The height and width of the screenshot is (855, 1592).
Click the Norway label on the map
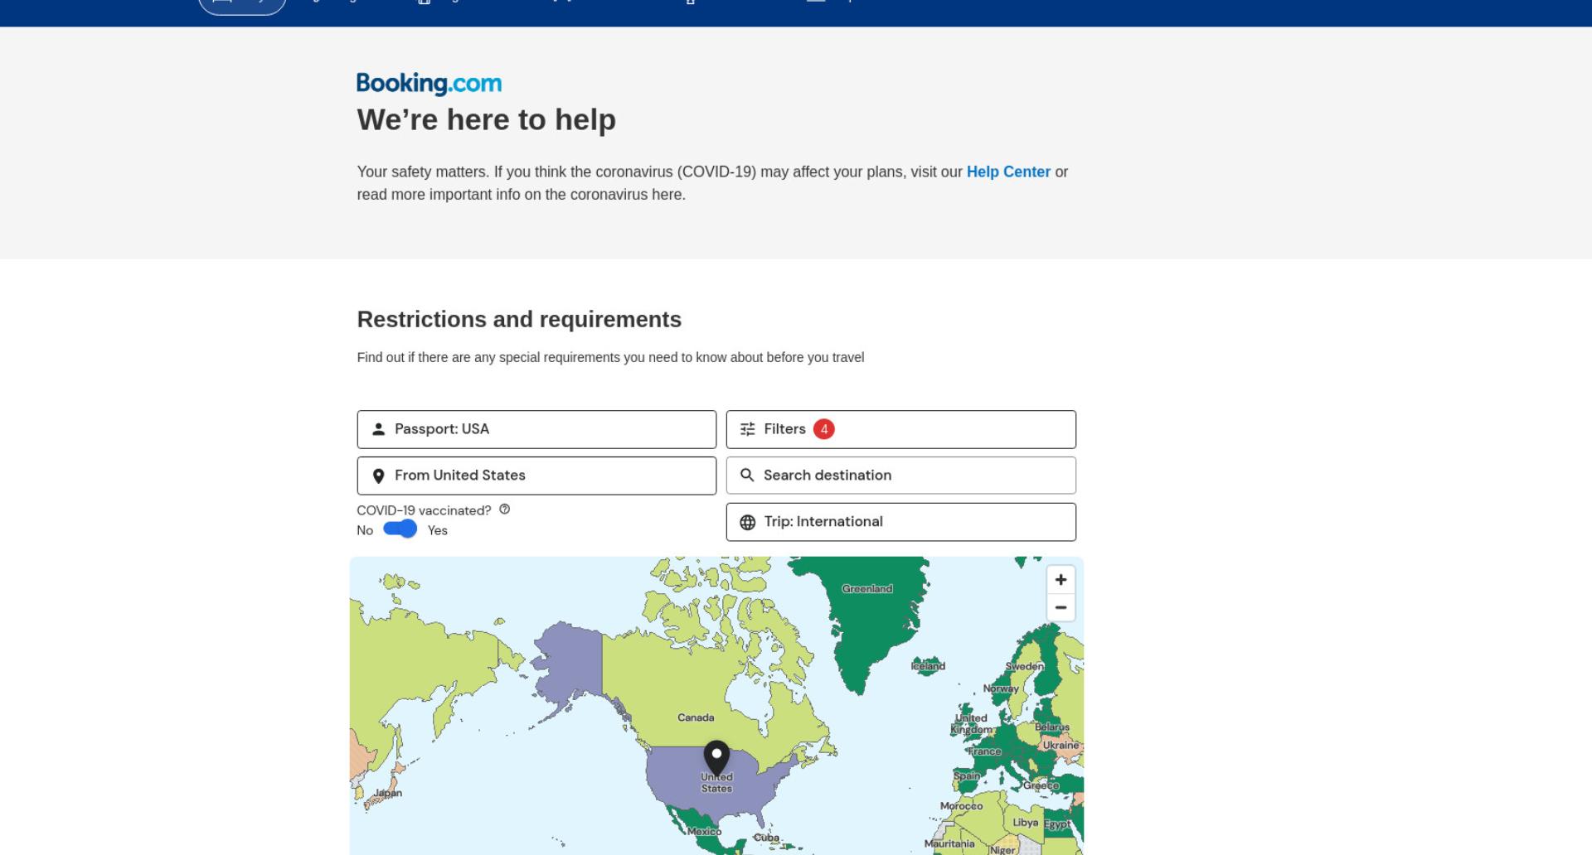tap(1001, 688)
